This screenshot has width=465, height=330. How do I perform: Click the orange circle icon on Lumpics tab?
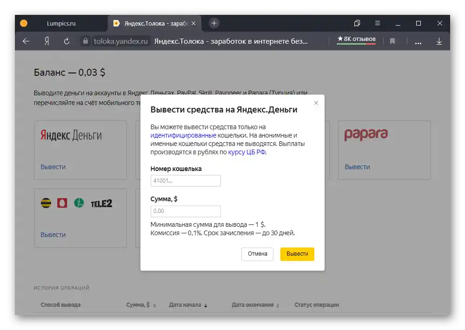24,23
